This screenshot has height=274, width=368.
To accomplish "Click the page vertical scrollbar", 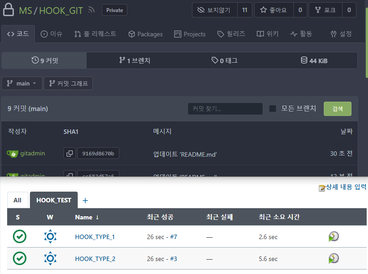I will point(367,43).
